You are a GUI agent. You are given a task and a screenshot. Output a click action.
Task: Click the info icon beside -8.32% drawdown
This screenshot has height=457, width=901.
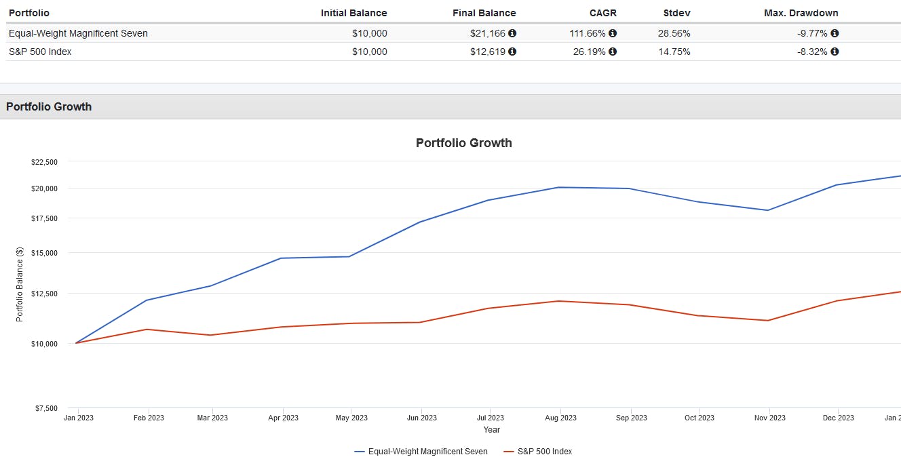click(x=835, y=52)
